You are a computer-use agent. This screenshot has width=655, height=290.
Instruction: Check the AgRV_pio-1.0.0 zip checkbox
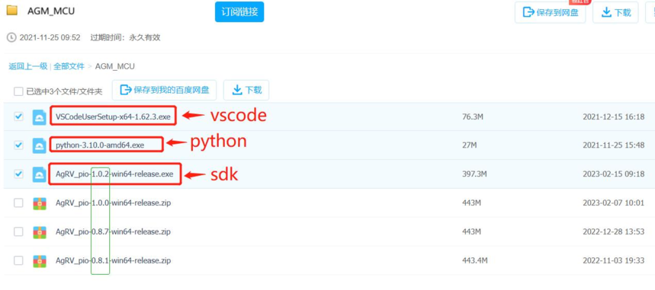coord(18,202)
